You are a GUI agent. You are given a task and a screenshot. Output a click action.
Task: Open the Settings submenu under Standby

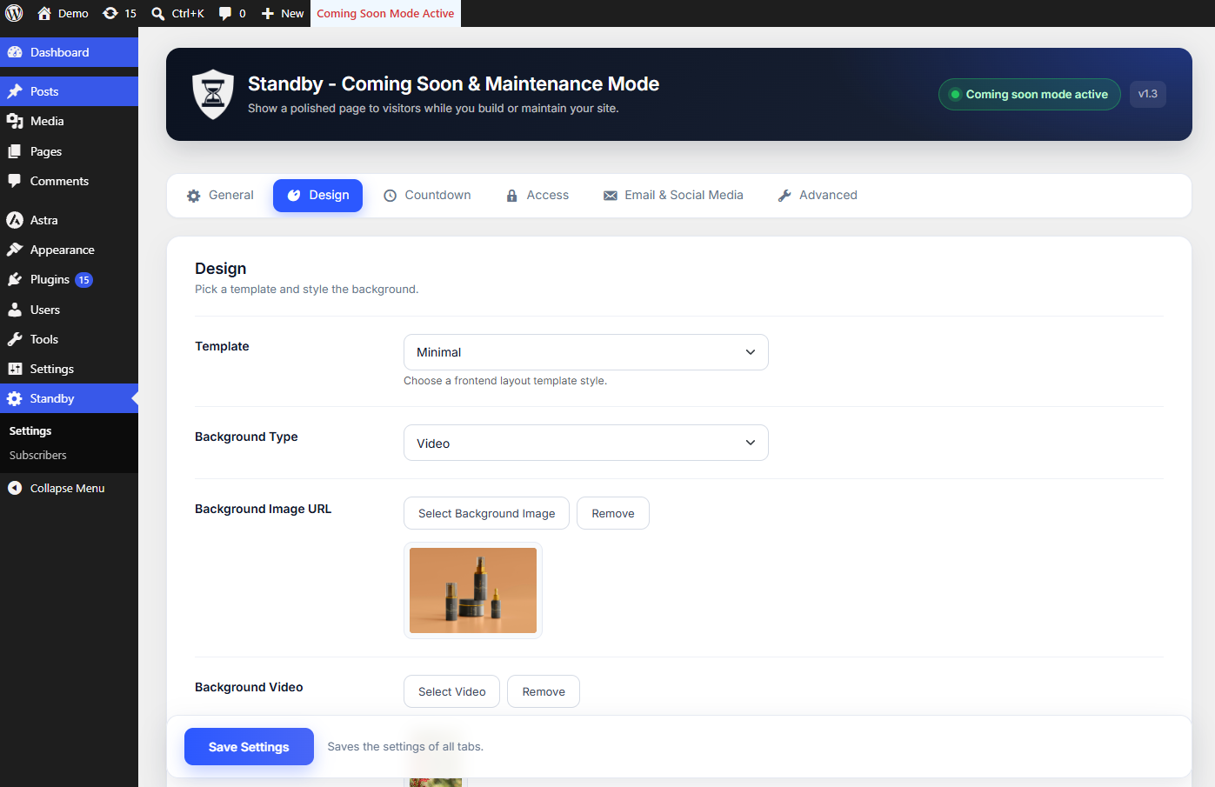click(x=30, y=430)
